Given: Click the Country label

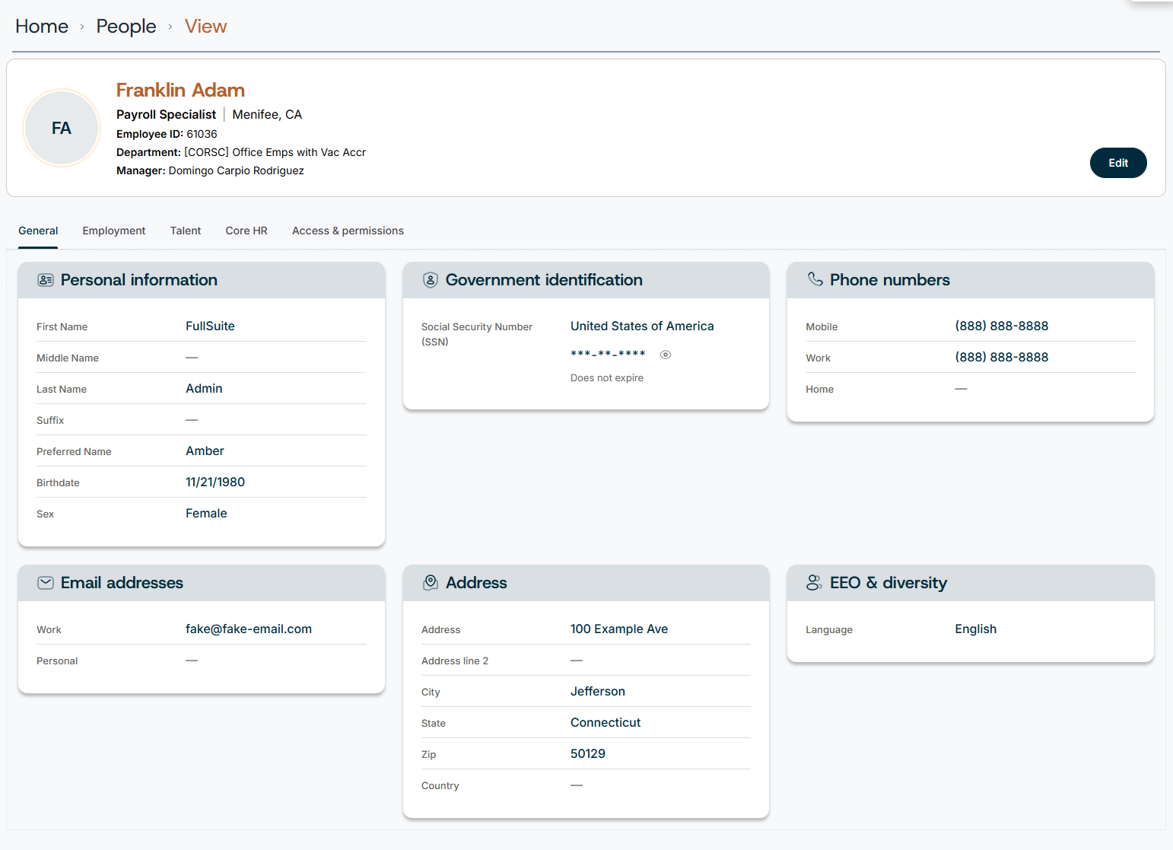Looking at the screenshot, I should [440, 786].
